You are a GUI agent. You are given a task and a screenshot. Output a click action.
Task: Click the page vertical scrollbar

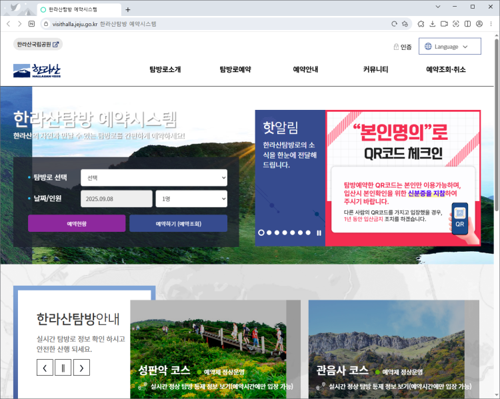coord(497,125)
